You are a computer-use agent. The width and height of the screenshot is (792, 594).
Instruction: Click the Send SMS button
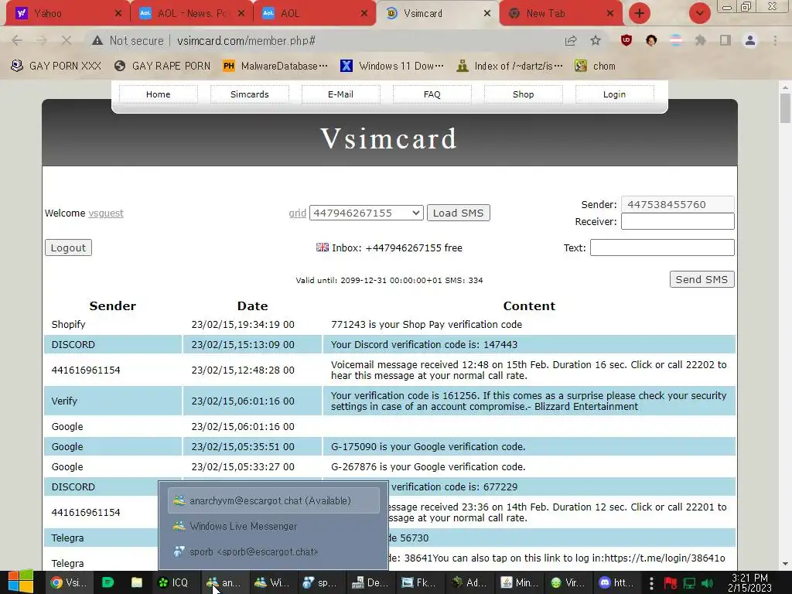pyautogui.click(x=702, y=279)
